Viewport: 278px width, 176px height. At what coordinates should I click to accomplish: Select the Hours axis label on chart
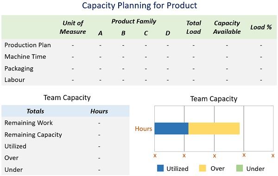click(x=144, y=129)
